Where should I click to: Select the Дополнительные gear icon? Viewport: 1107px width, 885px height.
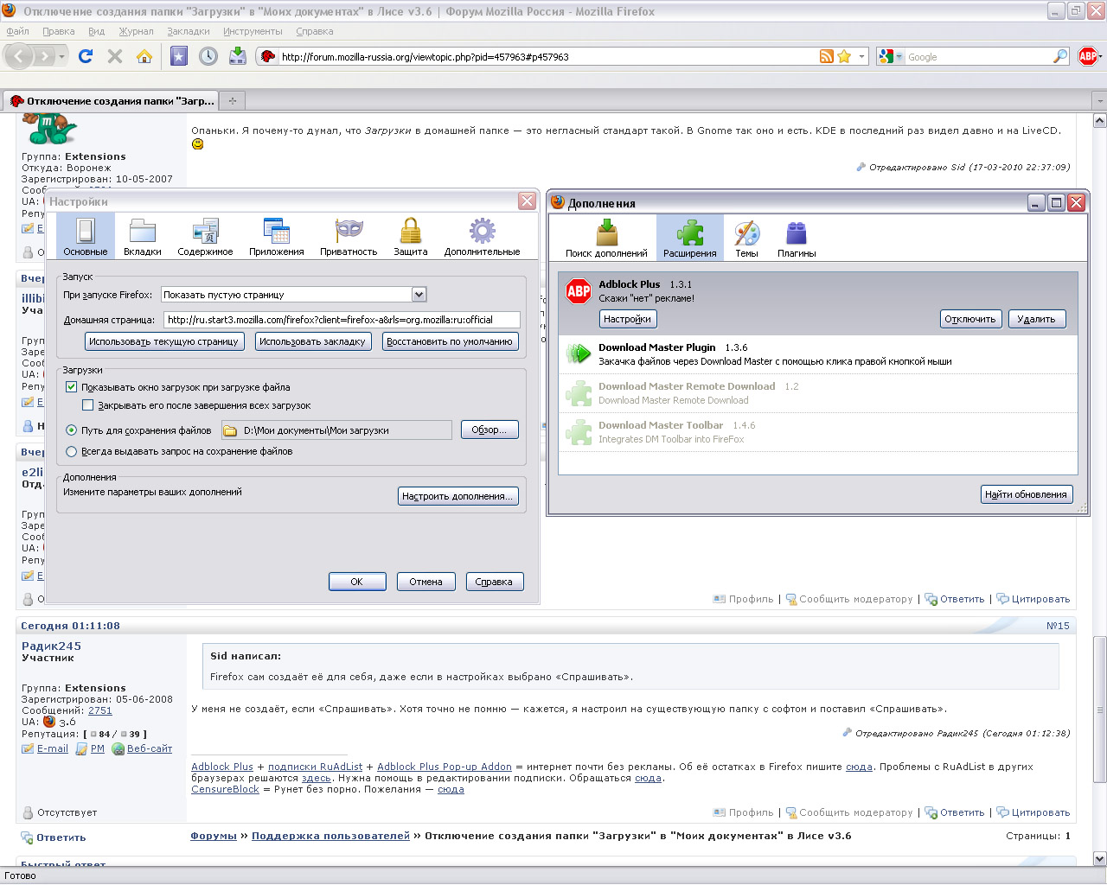483,236
